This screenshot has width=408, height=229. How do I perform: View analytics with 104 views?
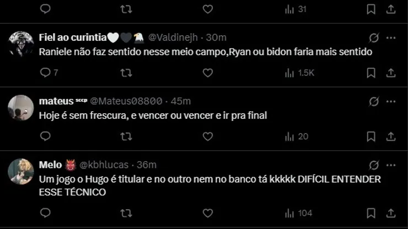click(298, 213)
